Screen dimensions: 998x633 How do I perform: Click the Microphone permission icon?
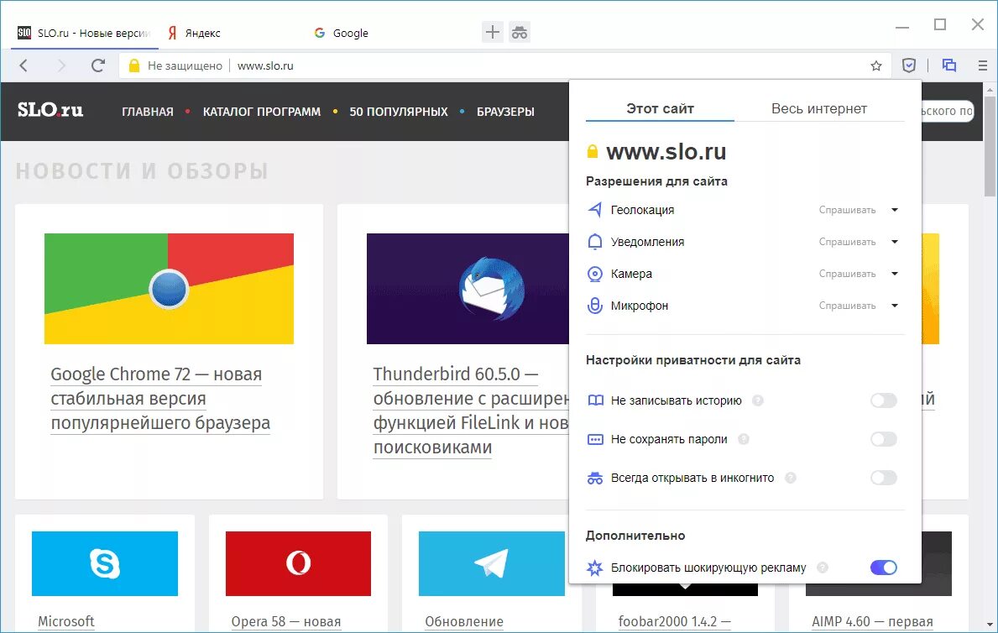(x=594, y=306)
